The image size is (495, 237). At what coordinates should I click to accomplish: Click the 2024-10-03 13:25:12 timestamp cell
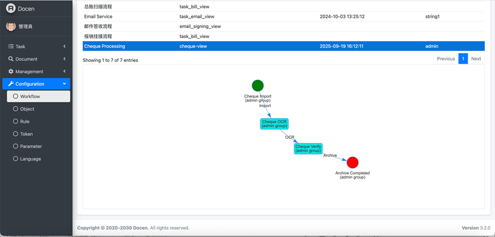342,16
